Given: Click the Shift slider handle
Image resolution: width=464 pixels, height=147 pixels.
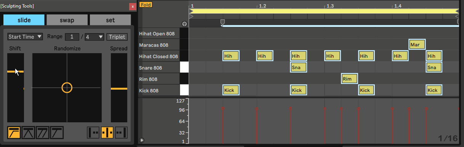Looking at the screenshot, I should click(x=16, y=71).
